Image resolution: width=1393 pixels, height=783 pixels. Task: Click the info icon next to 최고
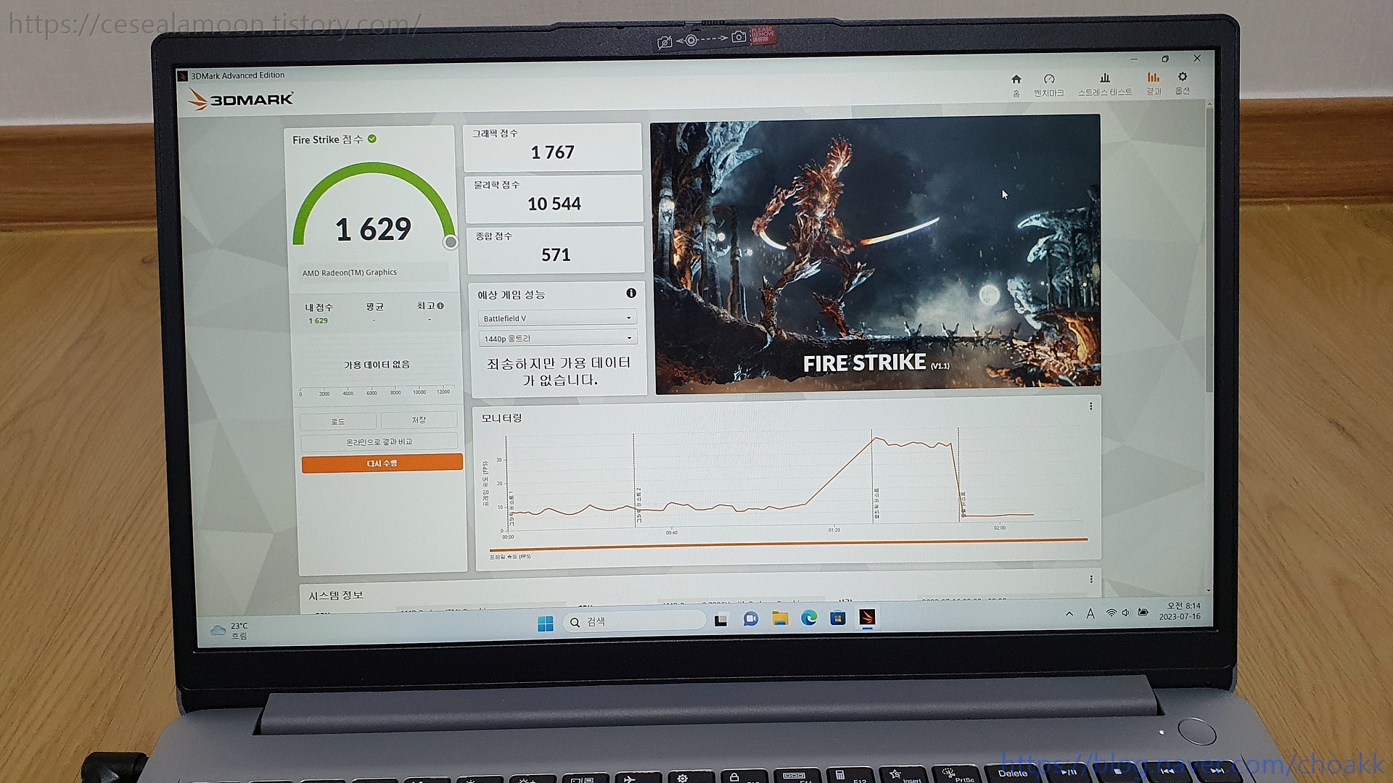click(440, 306)
